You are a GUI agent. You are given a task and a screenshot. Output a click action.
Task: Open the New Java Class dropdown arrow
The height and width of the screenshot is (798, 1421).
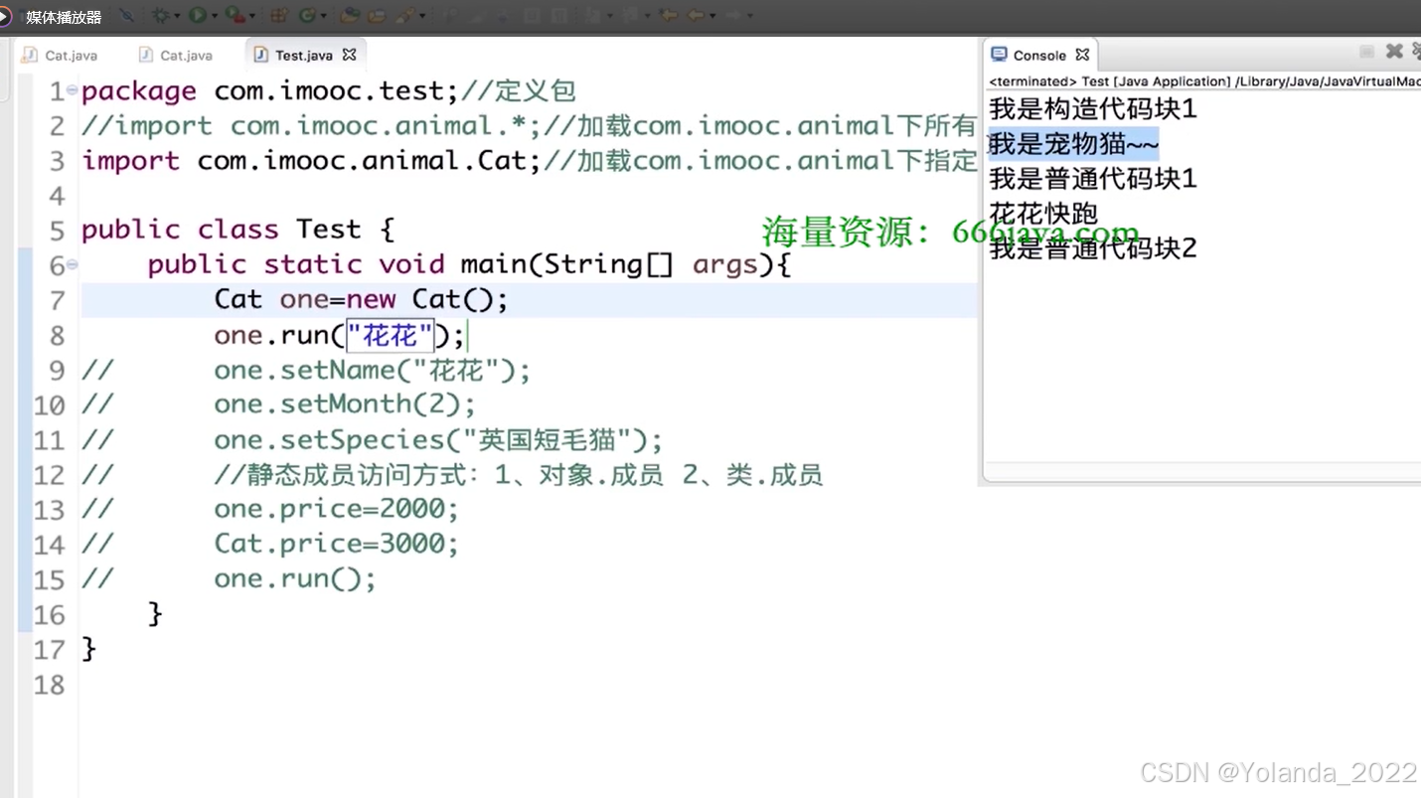point(324,16)
